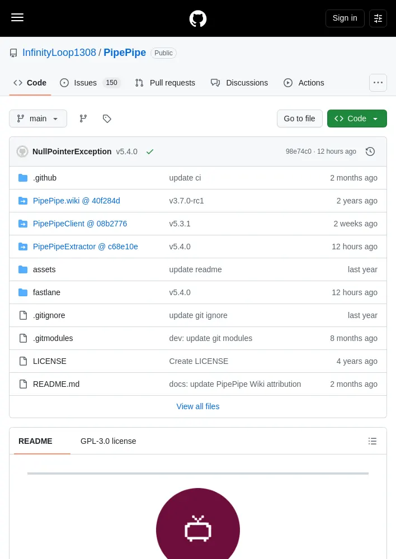Open the PipePipeExtractor submodule link

pyautogui.click(x=85, y=247)
